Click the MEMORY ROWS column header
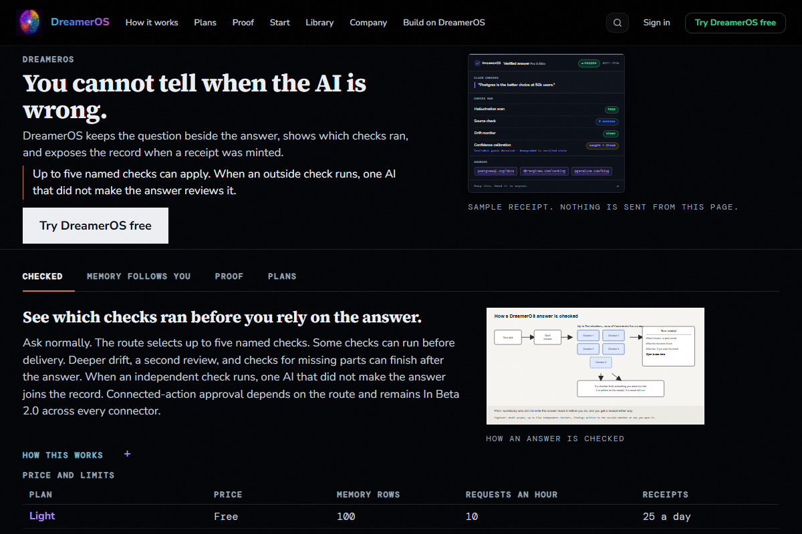 [368, 495]
